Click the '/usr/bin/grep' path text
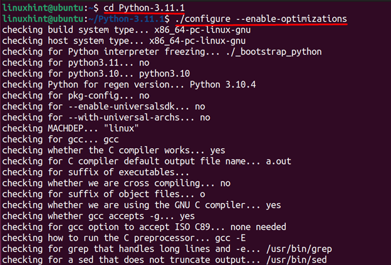The height and width of the screenshot is (265, 391). pyautogui.click(x=299, y=249)
